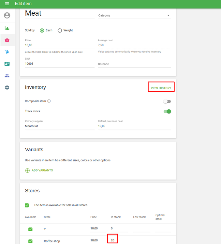Open the Settings gear icon
This screenshot has width=221, height=244.
click(x=7, y=88)
